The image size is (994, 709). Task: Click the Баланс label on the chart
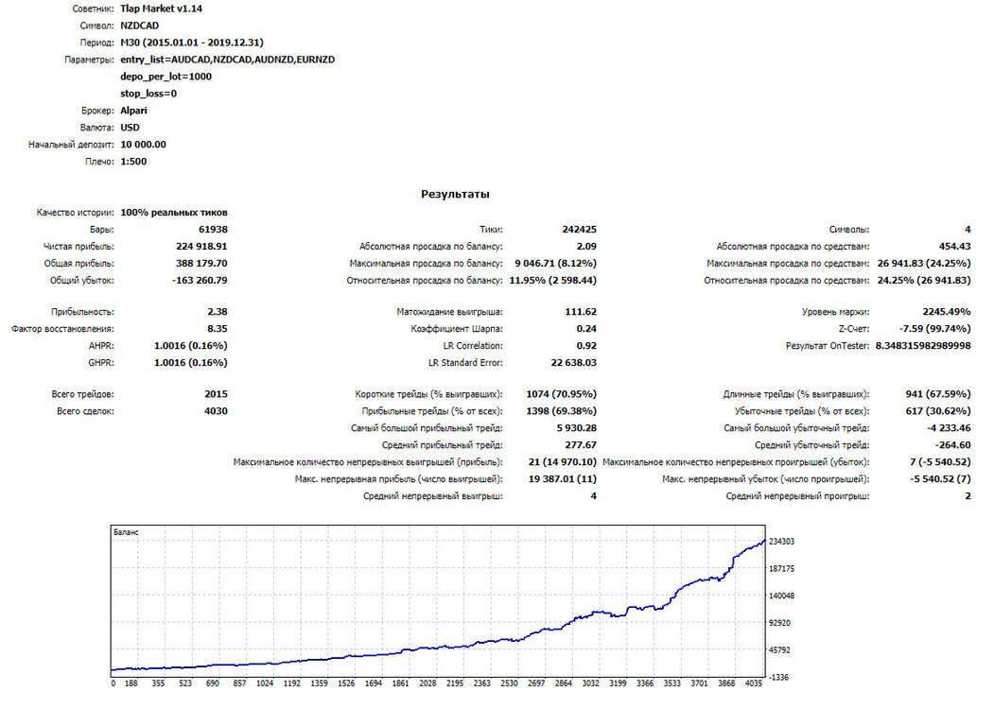click(x=126, y=533)
